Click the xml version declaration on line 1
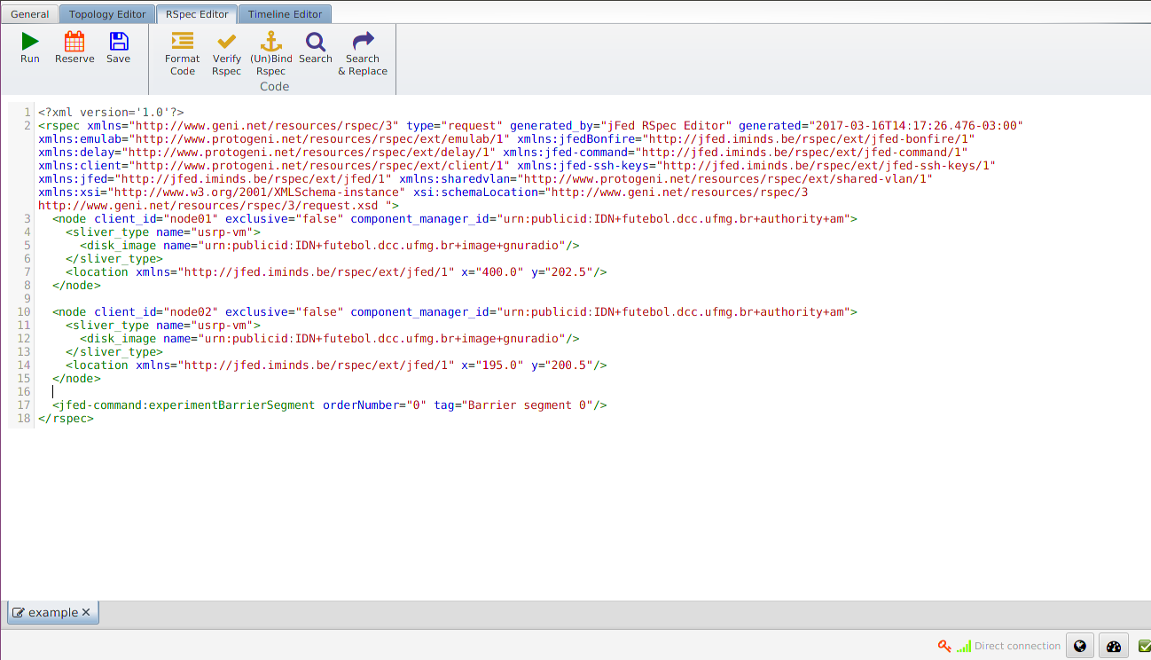This screenshot has width=1151, height=660. (111, 113)
